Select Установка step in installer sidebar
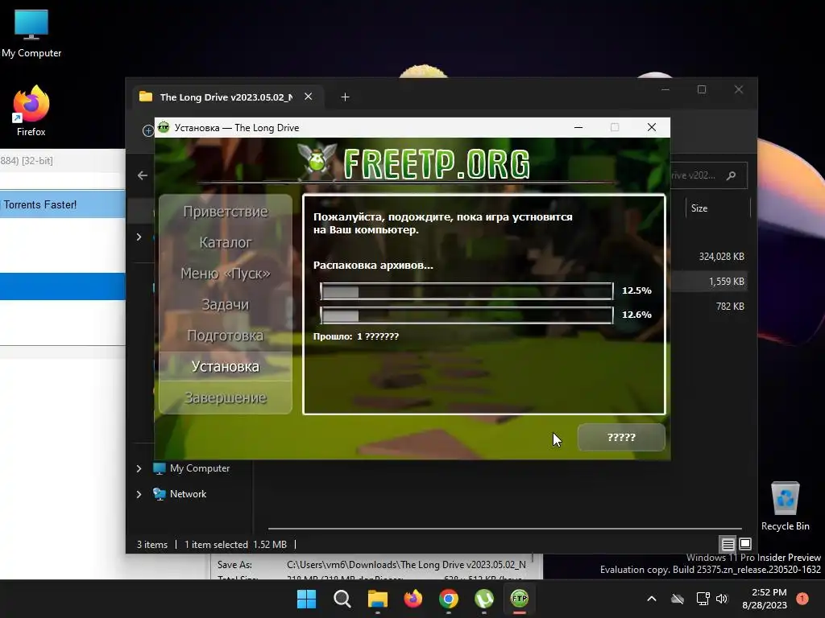 point(226,366)
